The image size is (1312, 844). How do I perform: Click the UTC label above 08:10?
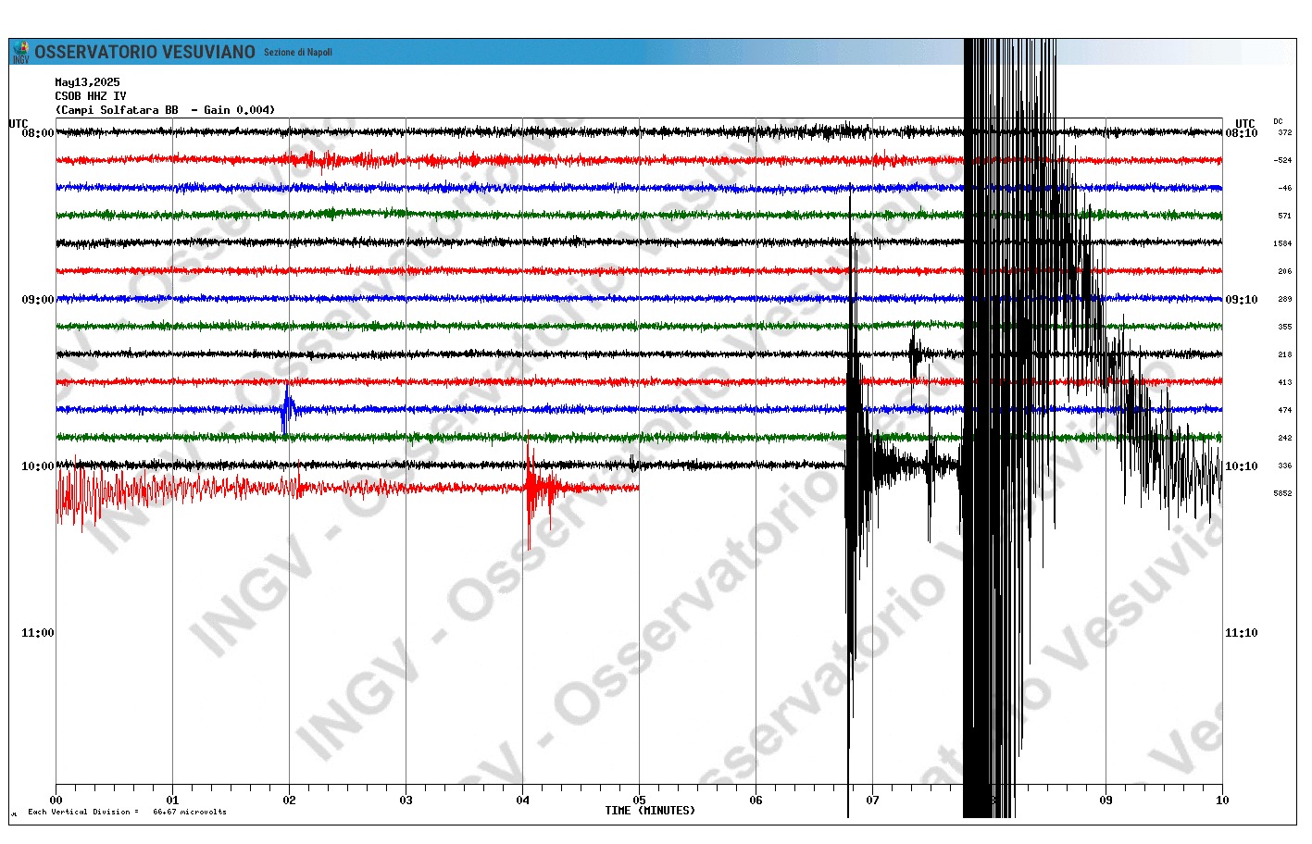tap(1244, 123)
